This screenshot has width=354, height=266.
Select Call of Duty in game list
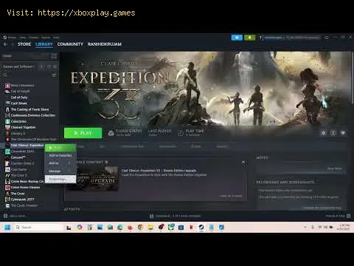(19, 98)
